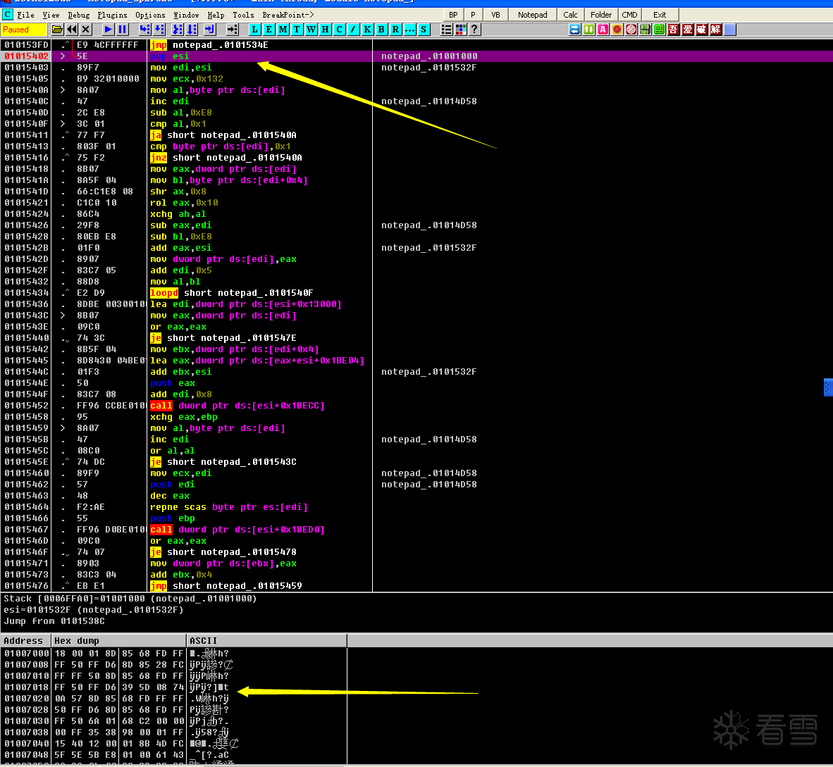Launch Notepad via the Notepad button
This screenshot has width=833, height=767.
click(x=532, y=15)
